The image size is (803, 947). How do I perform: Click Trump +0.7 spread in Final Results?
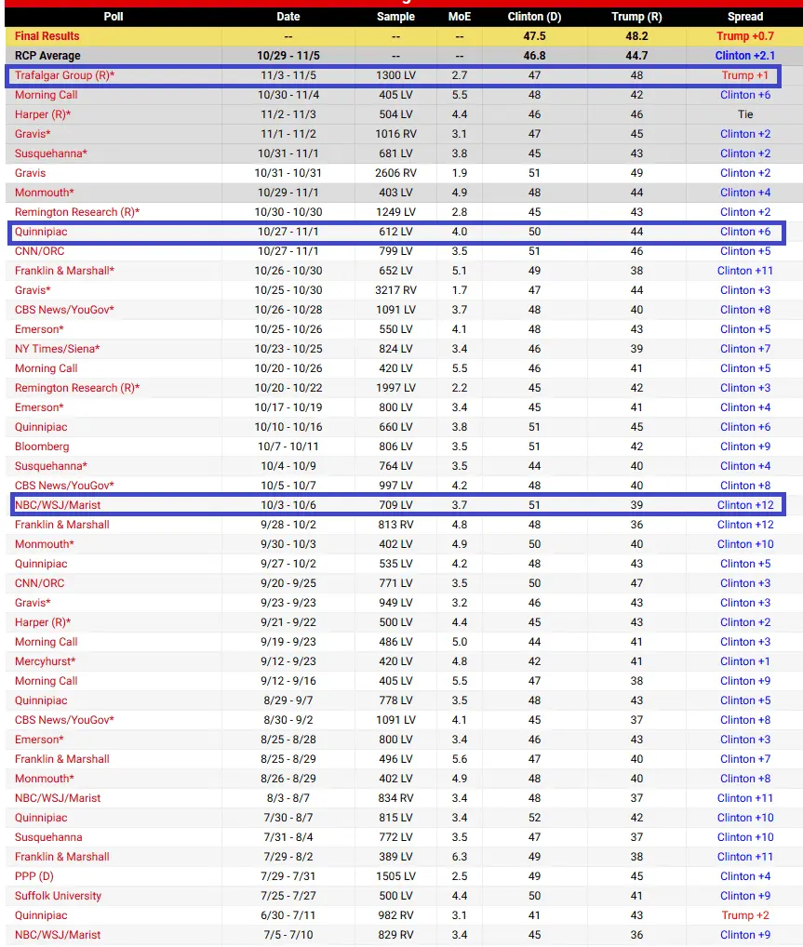pos(745,36)
